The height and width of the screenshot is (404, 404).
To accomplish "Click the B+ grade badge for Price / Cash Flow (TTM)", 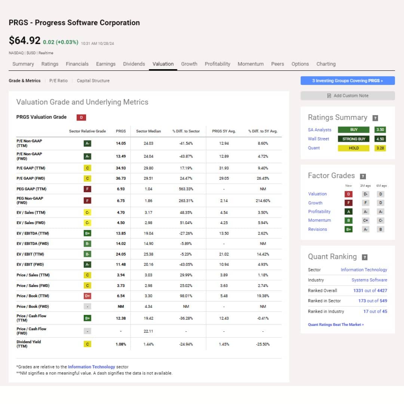I will pyautogui.click(x=87, y=318).
